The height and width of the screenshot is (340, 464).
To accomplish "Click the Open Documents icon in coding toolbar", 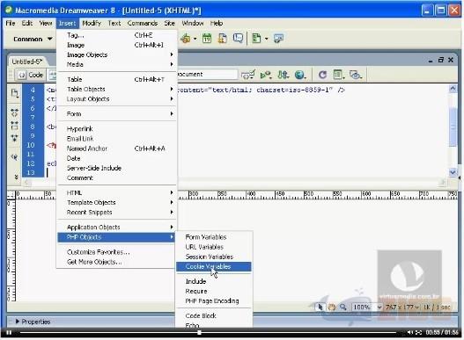I will point(14,93).
